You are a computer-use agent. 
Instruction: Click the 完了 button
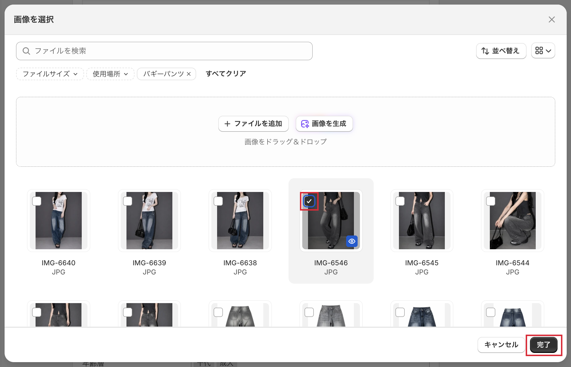pyautogui.click(x=543, y=345)
